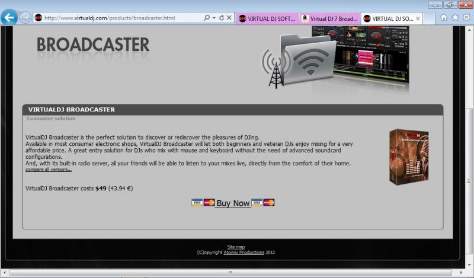Click the large BROADCASTER page title

tap(93, 45)
